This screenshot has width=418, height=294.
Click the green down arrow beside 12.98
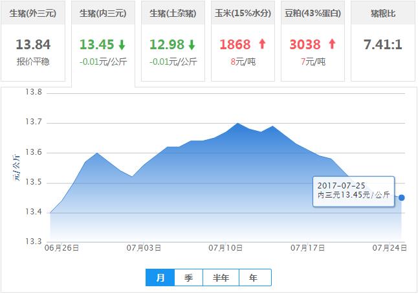pos(192,45)
